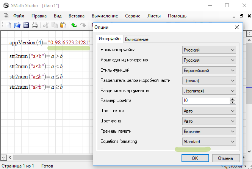Open the Разделитель аргументов dropdown
The image size is (252, 169).
click(x=209, y=91)
